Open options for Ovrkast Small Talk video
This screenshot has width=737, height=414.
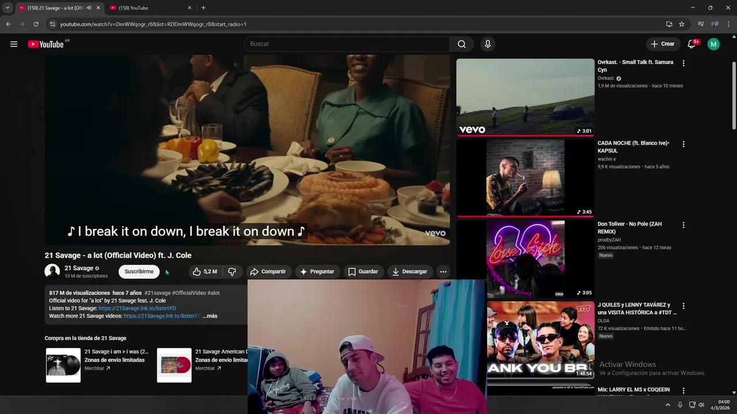(683, 63)
